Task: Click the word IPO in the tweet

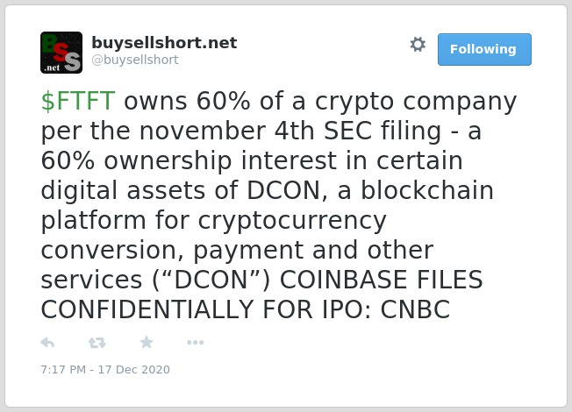Action: [x=347, y=309]
